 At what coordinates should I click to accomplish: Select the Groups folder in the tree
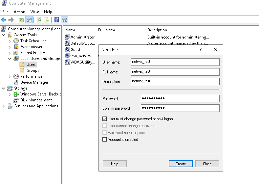click(x=32, y=70)
